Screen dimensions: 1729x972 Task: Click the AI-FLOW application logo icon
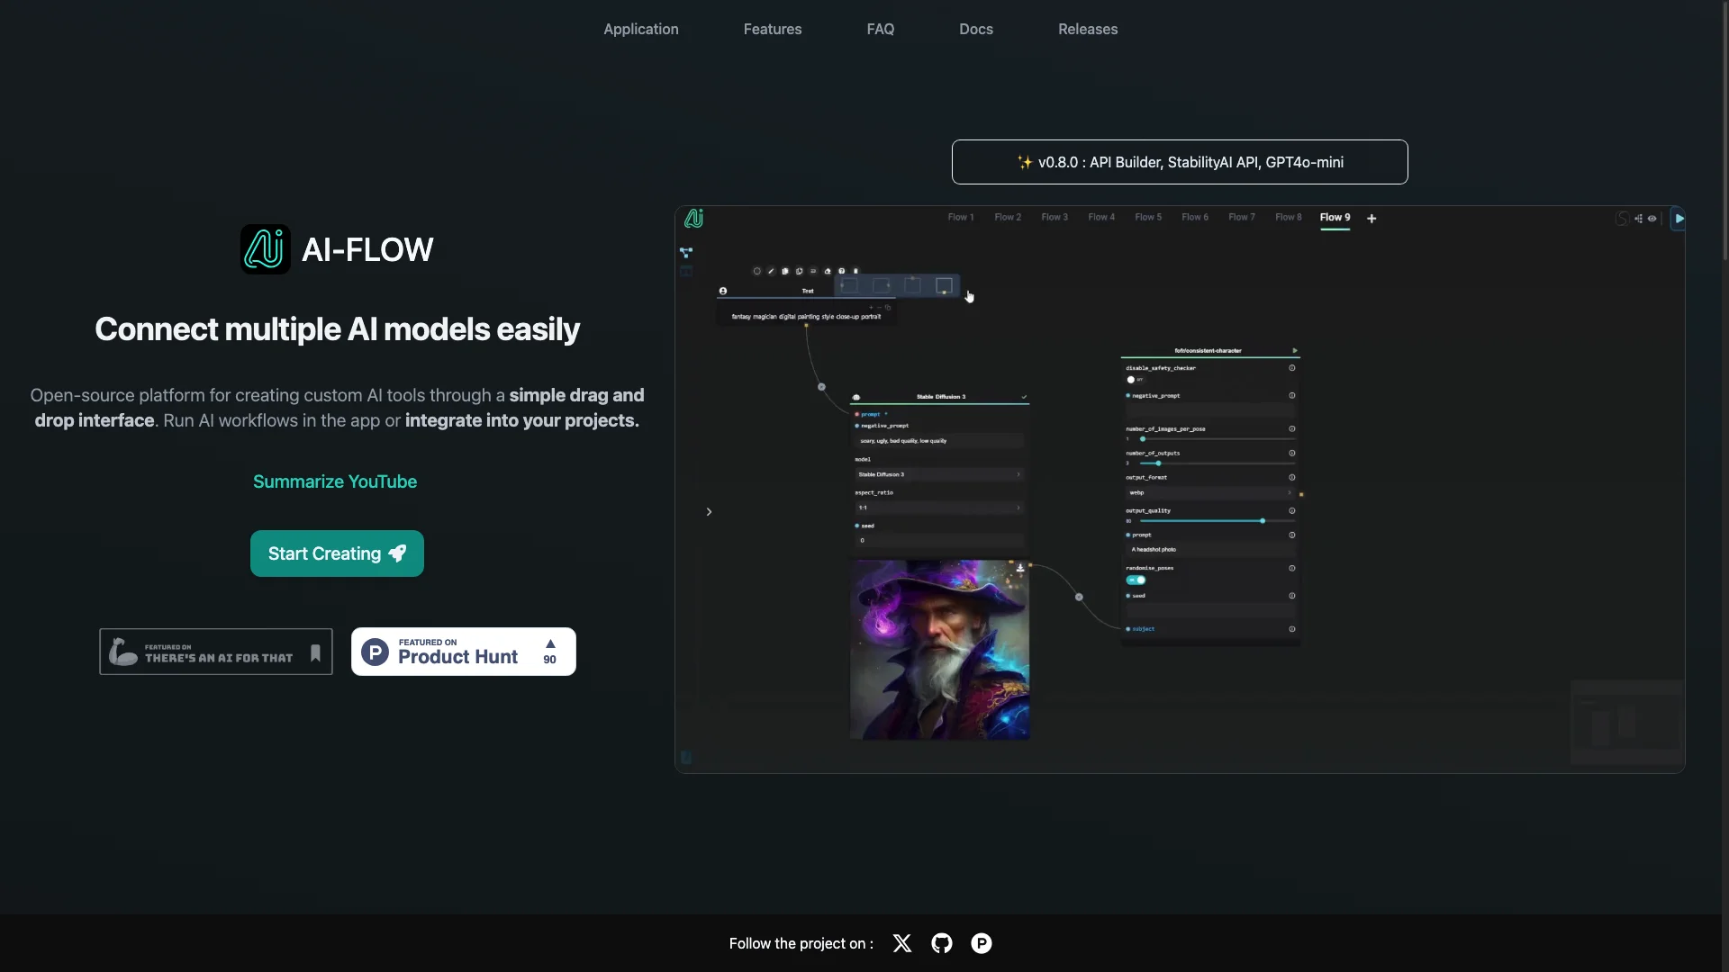tap(264, 248)
